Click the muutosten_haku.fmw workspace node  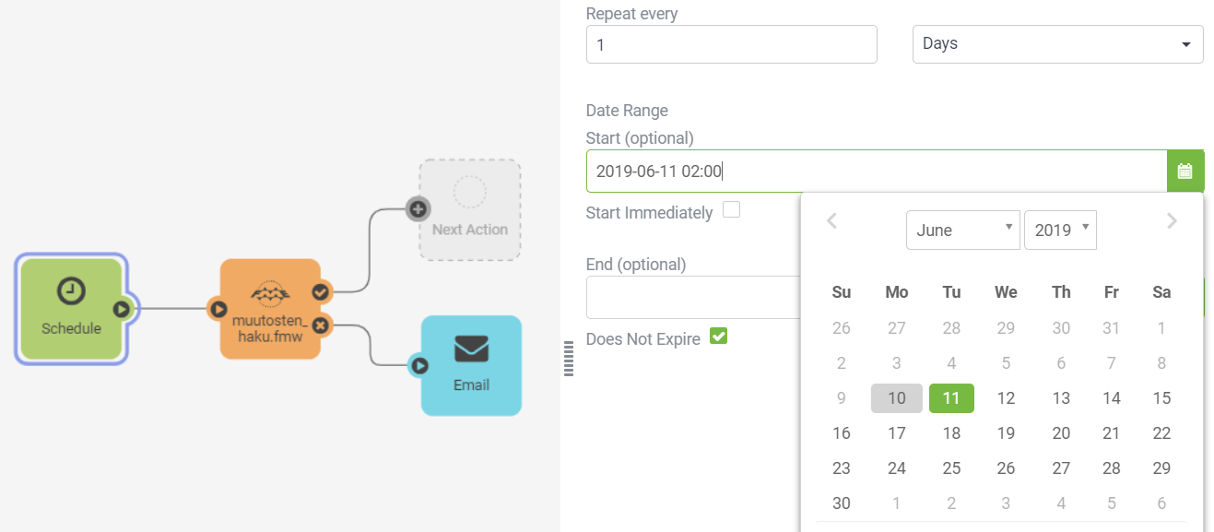270,309
